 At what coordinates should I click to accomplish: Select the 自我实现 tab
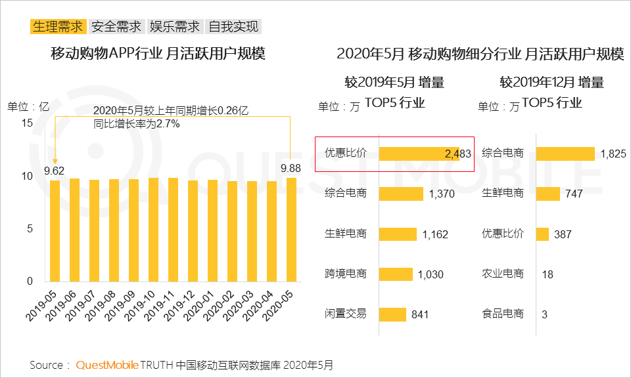click(x=233, y=27)
